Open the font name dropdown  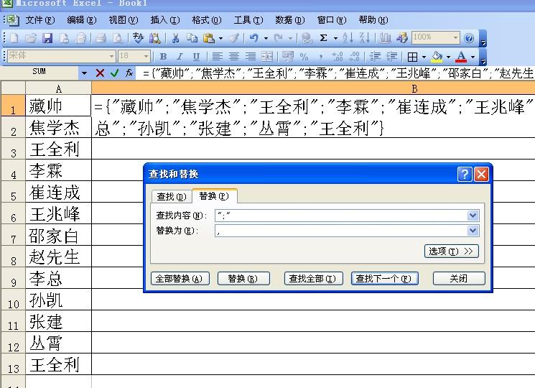(111, 56)
